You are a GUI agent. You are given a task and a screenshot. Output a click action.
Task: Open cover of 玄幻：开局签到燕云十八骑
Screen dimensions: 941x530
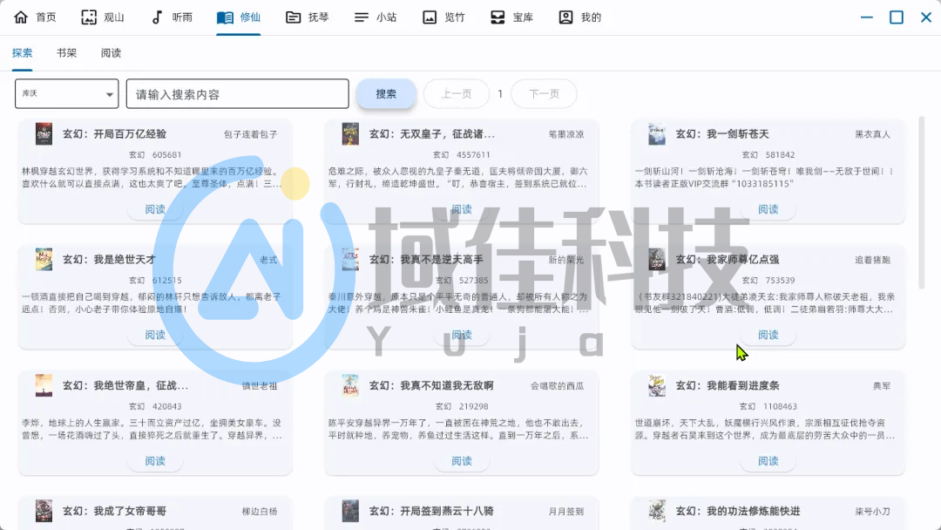(350, 511)
